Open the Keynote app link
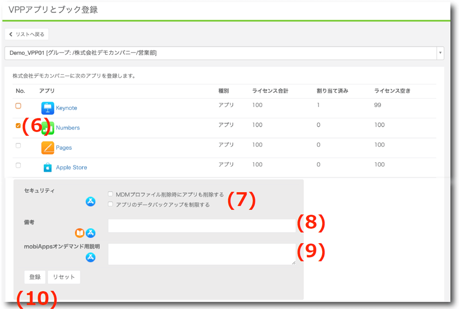This screenshot has height=309, width=459. (x=66, y=108)
